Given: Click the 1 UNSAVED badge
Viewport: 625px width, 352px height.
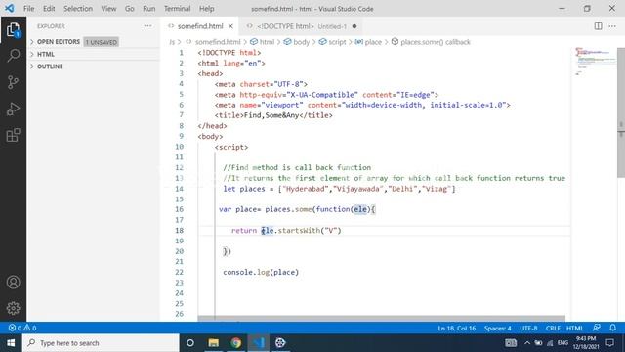Looking at the screenshot, I should coord(102,42).
